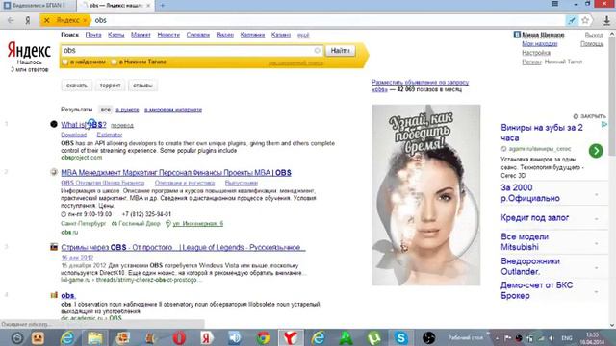Click the 'скачать' suggestion button
Viewport: 616px width, 346px height.
77,86
